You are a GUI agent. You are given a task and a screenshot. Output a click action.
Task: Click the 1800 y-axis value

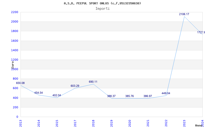pyautogui.click(x=15, y=31)
